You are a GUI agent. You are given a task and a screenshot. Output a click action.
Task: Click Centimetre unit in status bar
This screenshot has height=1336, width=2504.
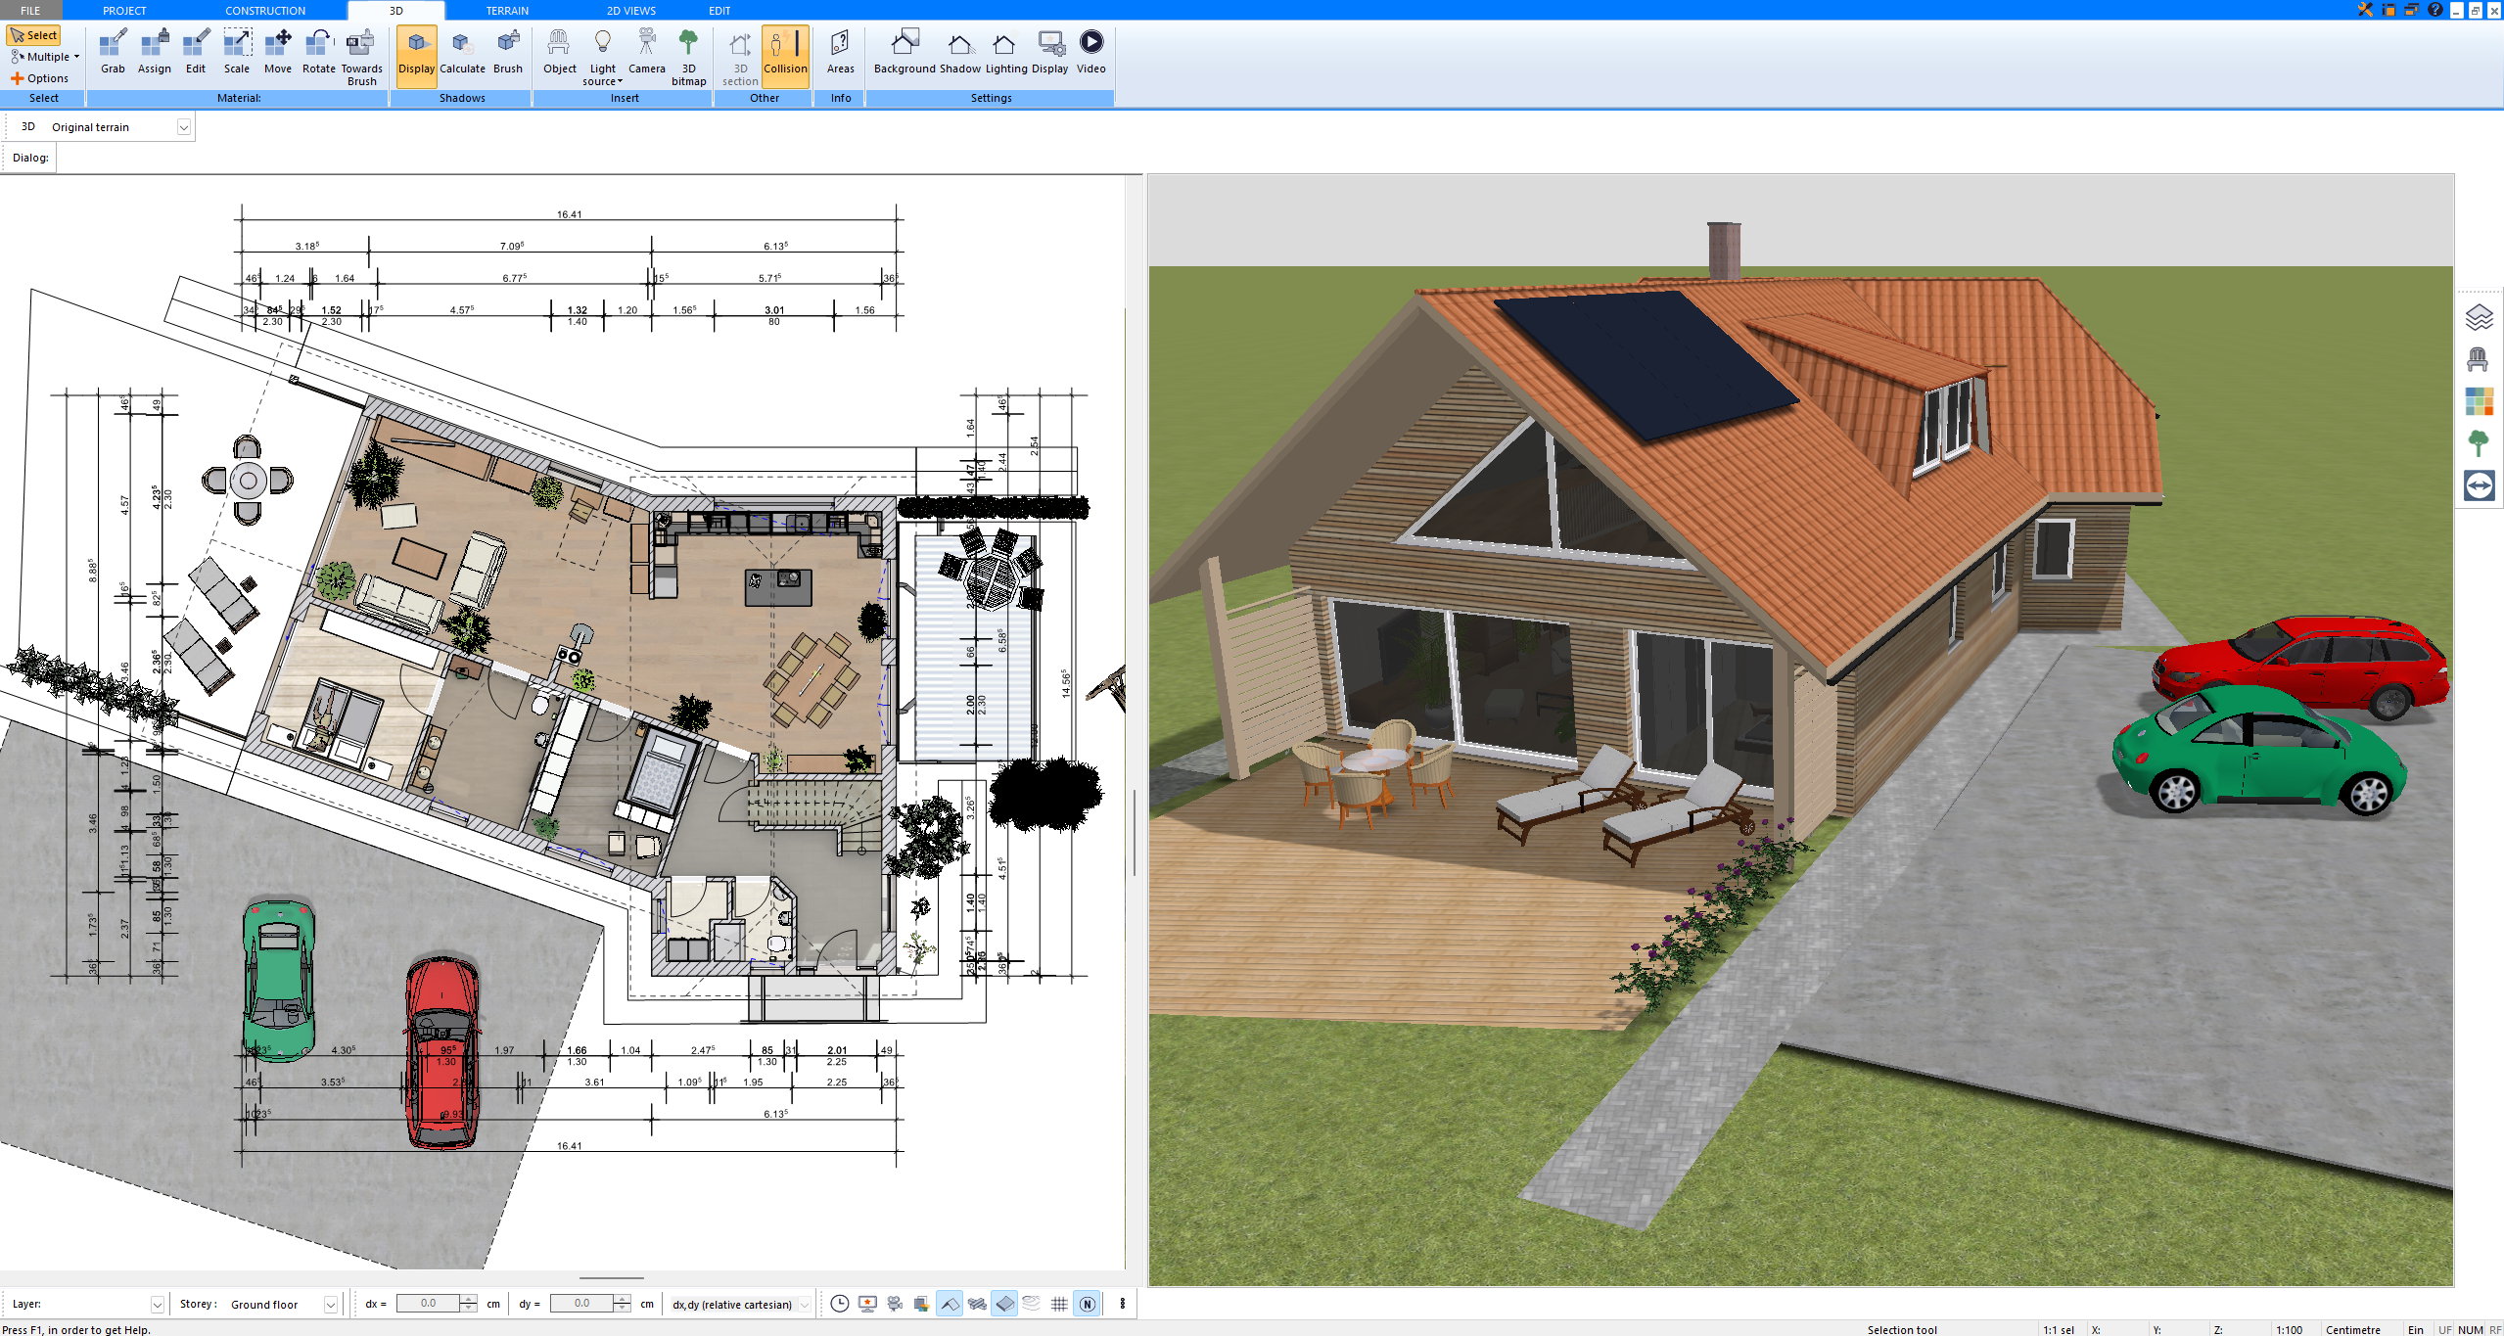click(x=2352, y=1329)
